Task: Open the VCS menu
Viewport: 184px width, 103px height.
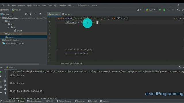Action: [x=56, y=5]
